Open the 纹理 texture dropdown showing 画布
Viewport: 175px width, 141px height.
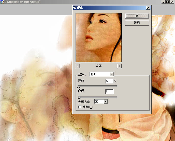(x=102, y=74)
